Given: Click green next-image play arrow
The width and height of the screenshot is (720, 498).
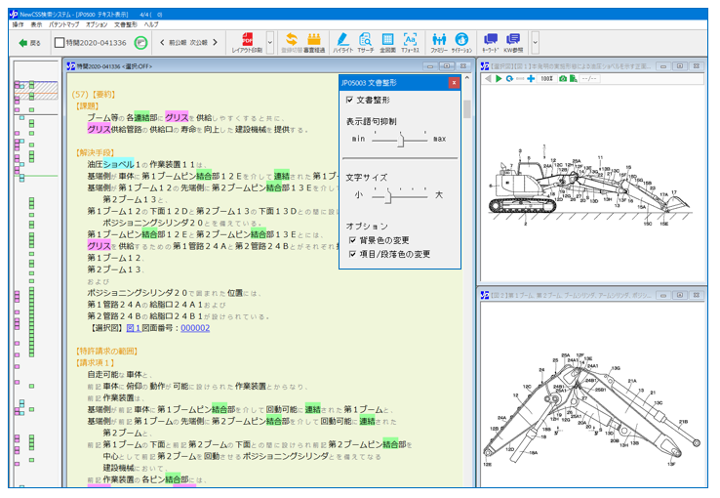Looking at the screenshot, I should coord(499,79).
